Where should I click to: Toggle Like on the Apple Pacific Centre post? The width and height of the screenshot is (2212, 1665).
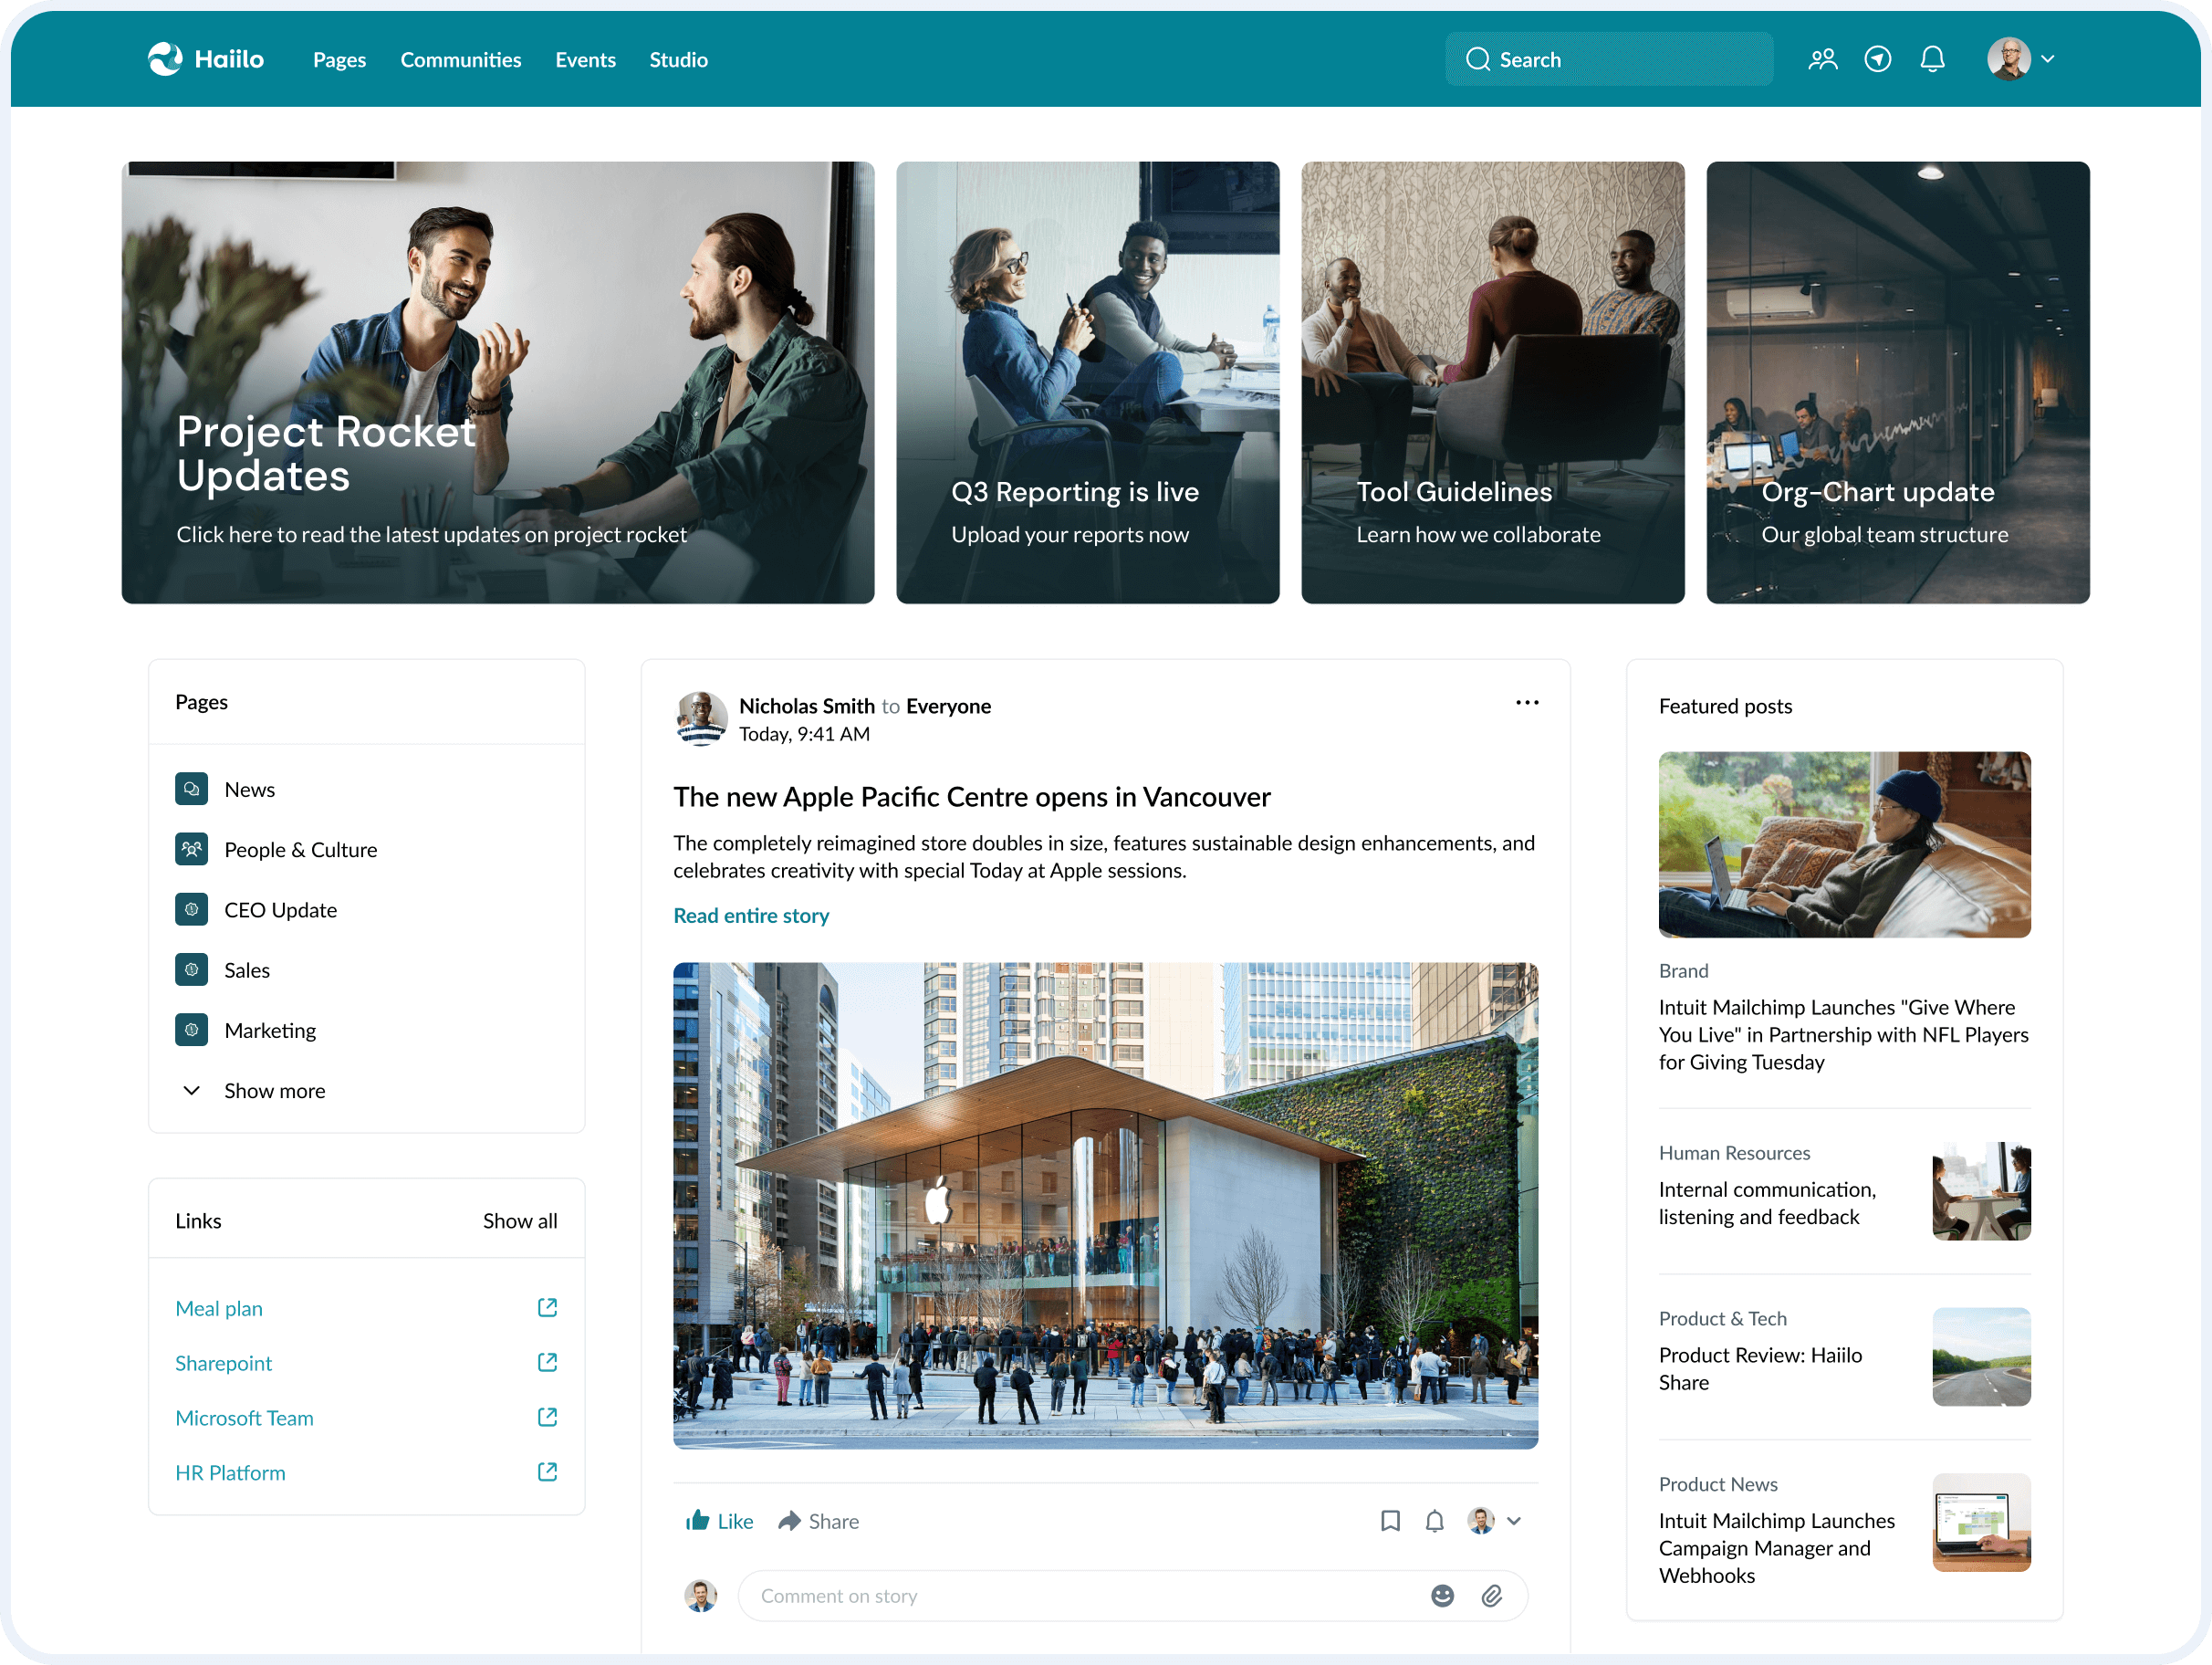point(718,1521)
